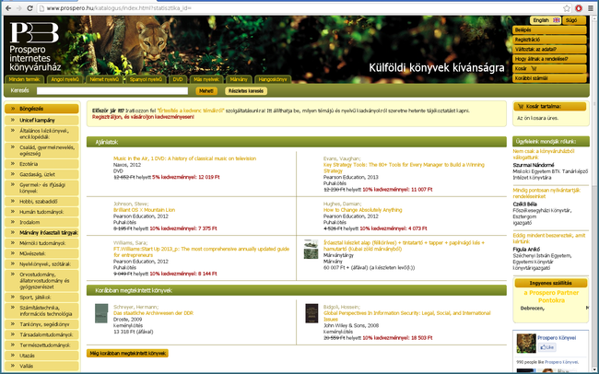Open the Irodalom category
Image resolution: width=599 pixels, height=374 pixels.
41,222
